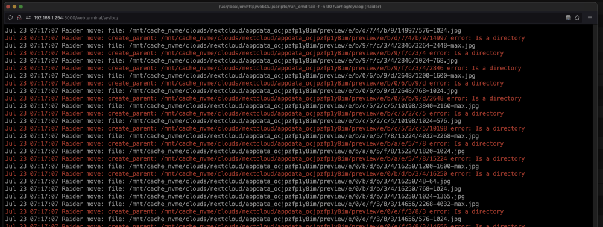
Task: Click the log line ending '16250/1024-1365.jpg'
Action: 235,197
